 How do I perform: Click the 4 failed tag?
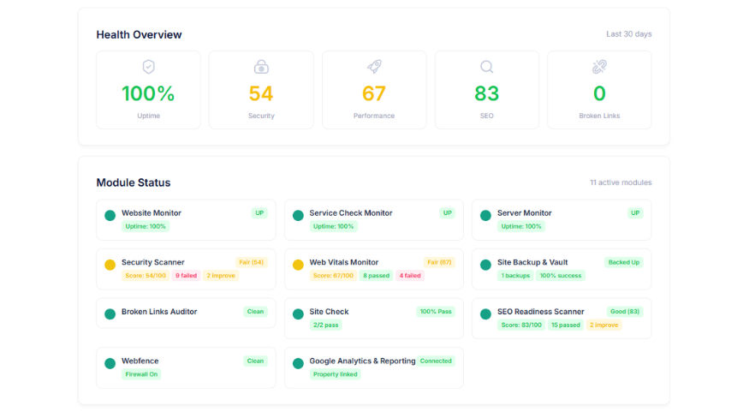tap(410, 276)
